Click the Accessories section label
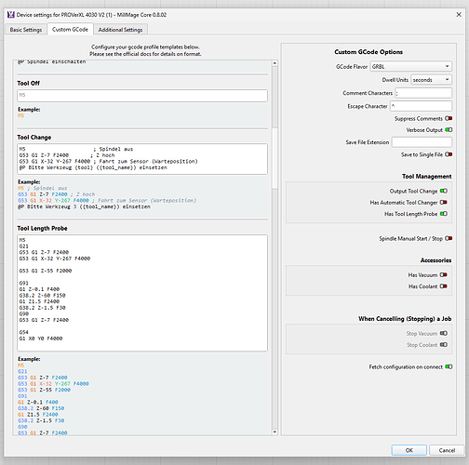Image resolution: width=469 pixels, height=465 pixels. (435, 260)
